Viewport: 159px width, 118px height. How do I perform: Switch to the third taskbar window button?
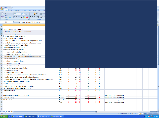(x=44, y=116)
